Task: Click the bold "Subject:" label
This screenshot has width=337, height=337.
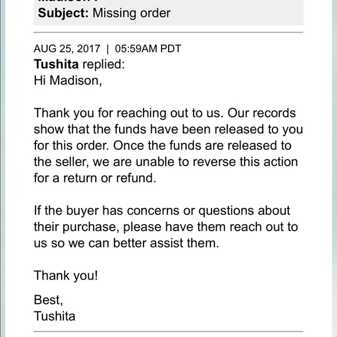Action: (63, 13)
